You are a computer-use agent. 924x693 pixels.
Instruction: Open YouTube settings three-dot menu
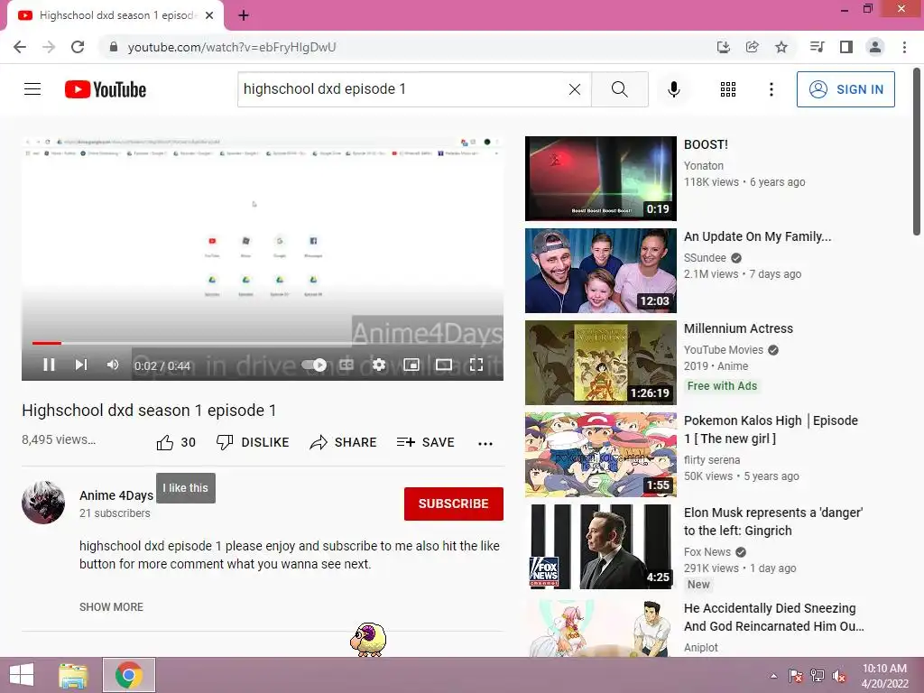click(x=771, y=89)
